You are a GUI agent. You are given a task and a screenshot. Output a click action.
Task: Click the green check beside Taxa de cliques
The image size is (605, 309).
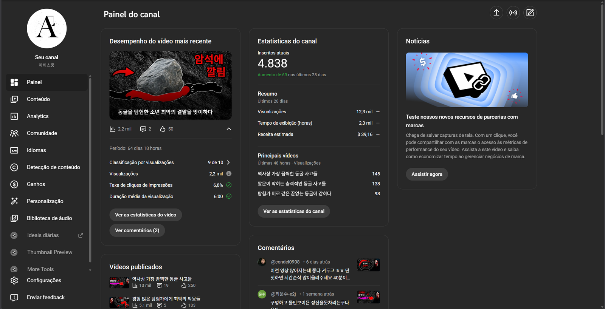[x=229, y=185]
